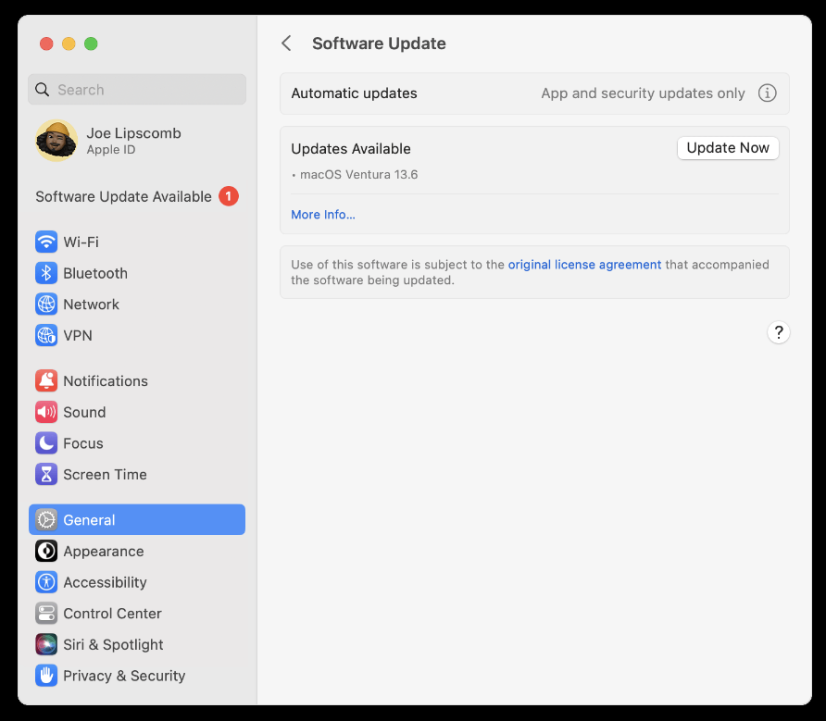Click the Update Now button

coord(728,148)
